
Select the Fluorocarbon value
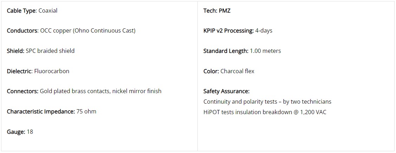(x=52, y=71)
